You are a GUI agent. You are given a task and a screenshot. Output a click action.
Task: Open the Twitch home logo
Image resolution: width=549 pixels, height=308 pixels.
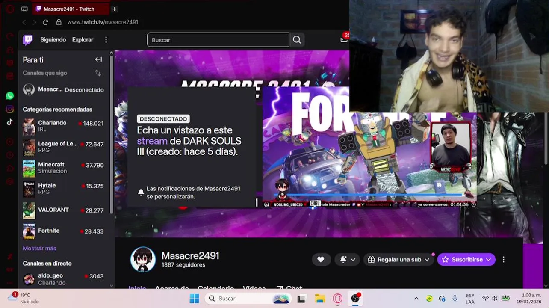(28, 40)
